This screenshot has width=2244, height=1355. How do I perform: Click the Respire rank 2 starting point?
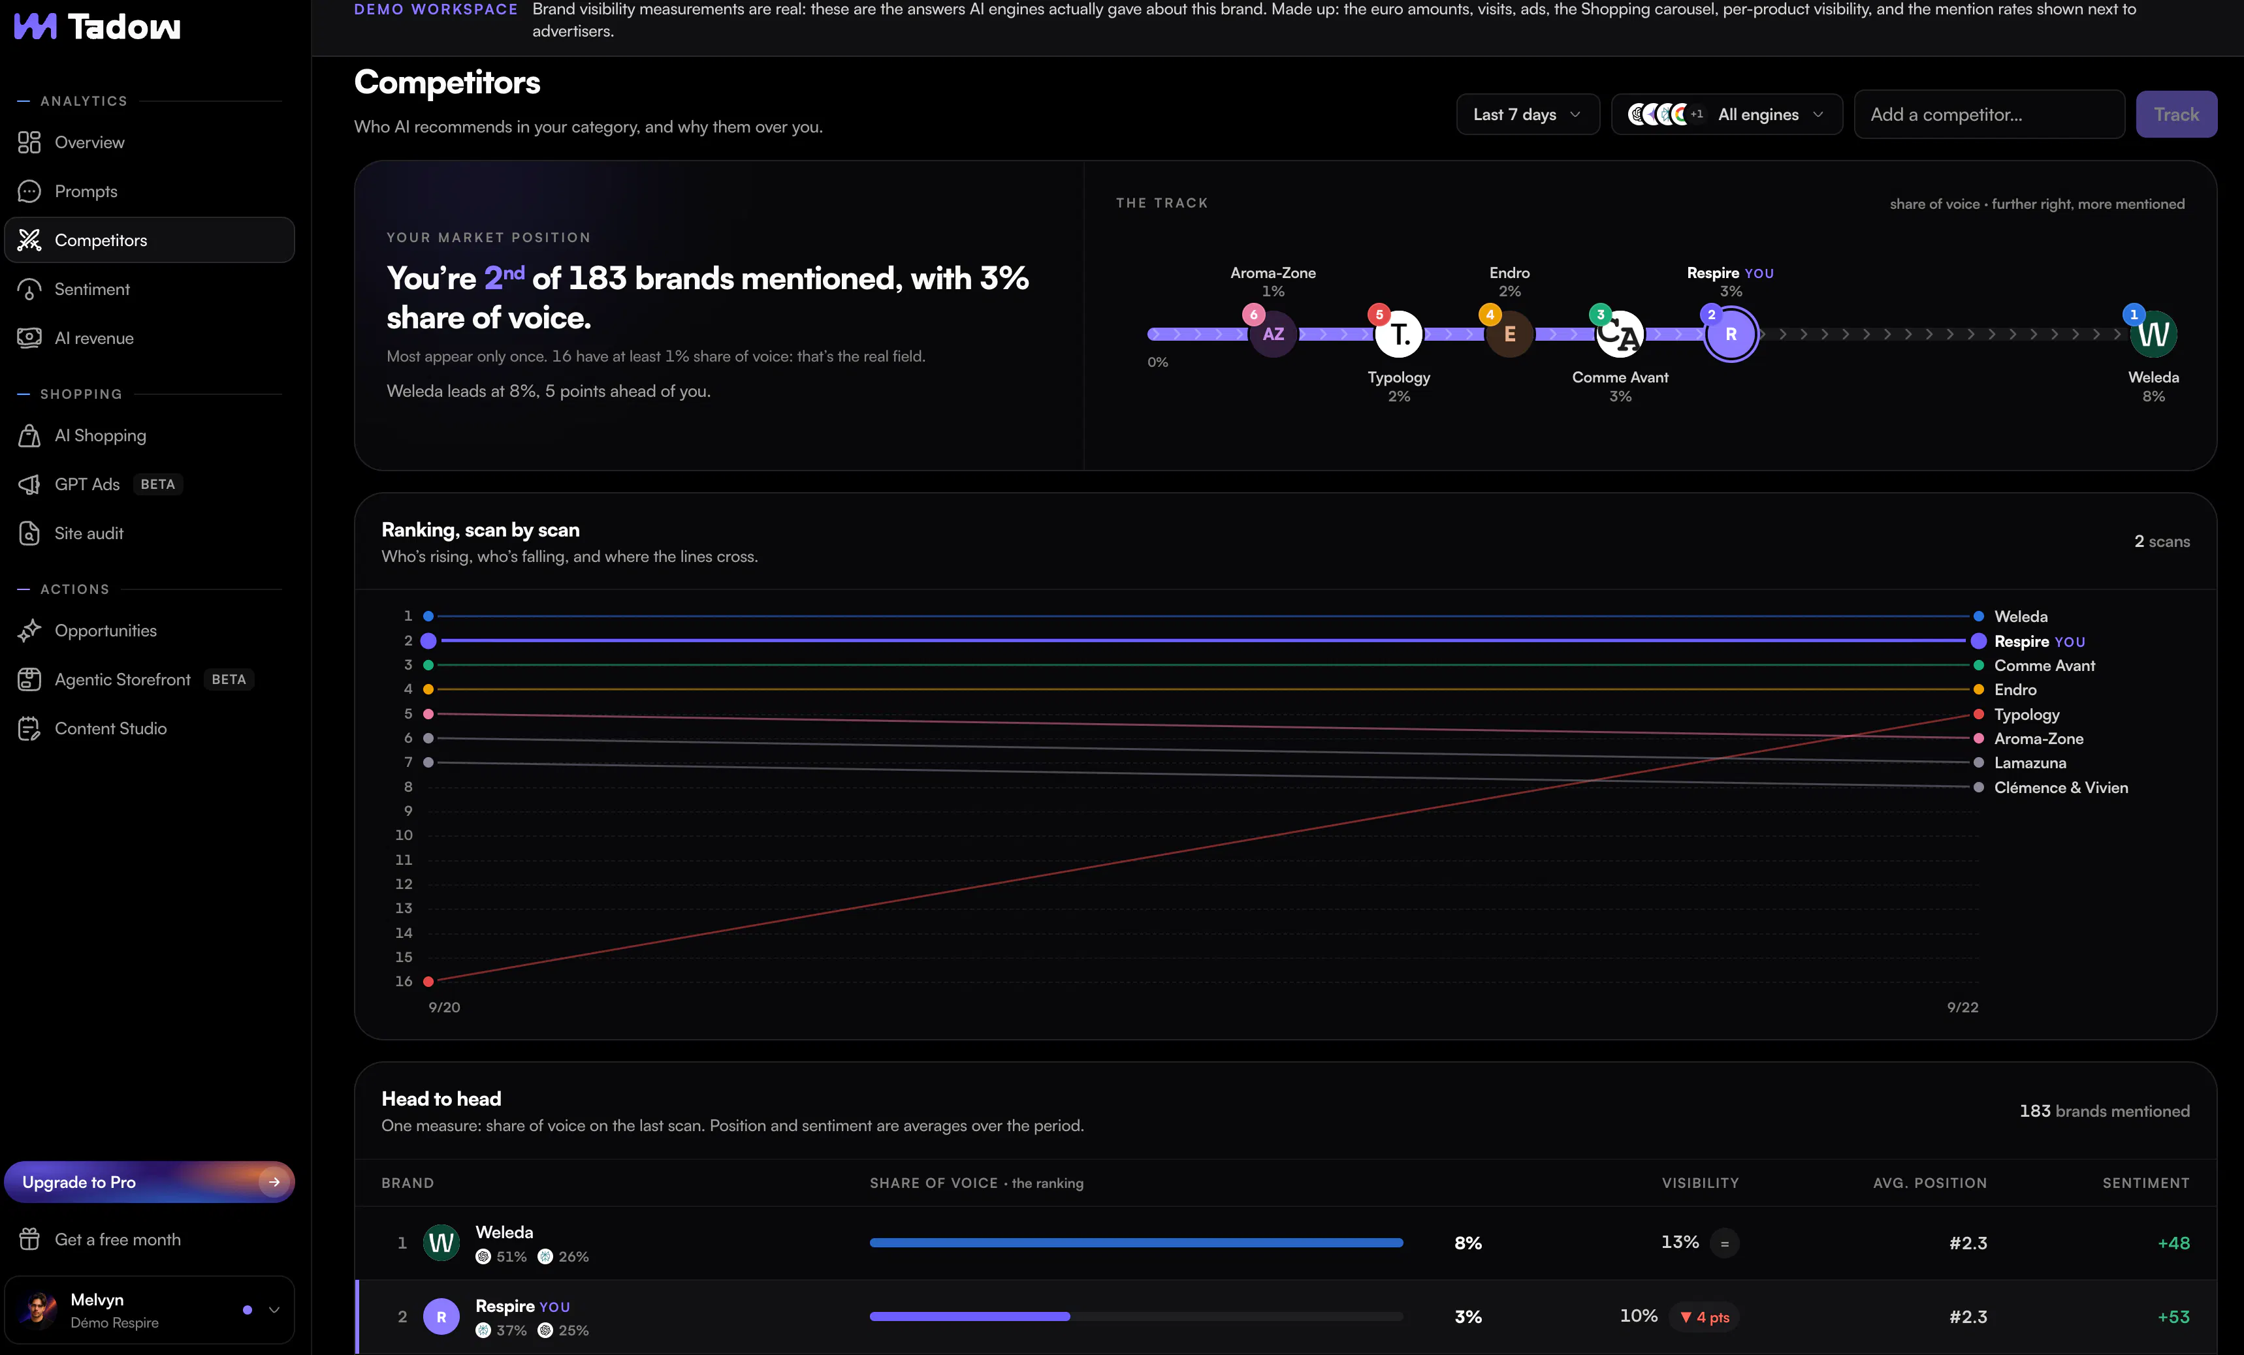pos(428,641)
